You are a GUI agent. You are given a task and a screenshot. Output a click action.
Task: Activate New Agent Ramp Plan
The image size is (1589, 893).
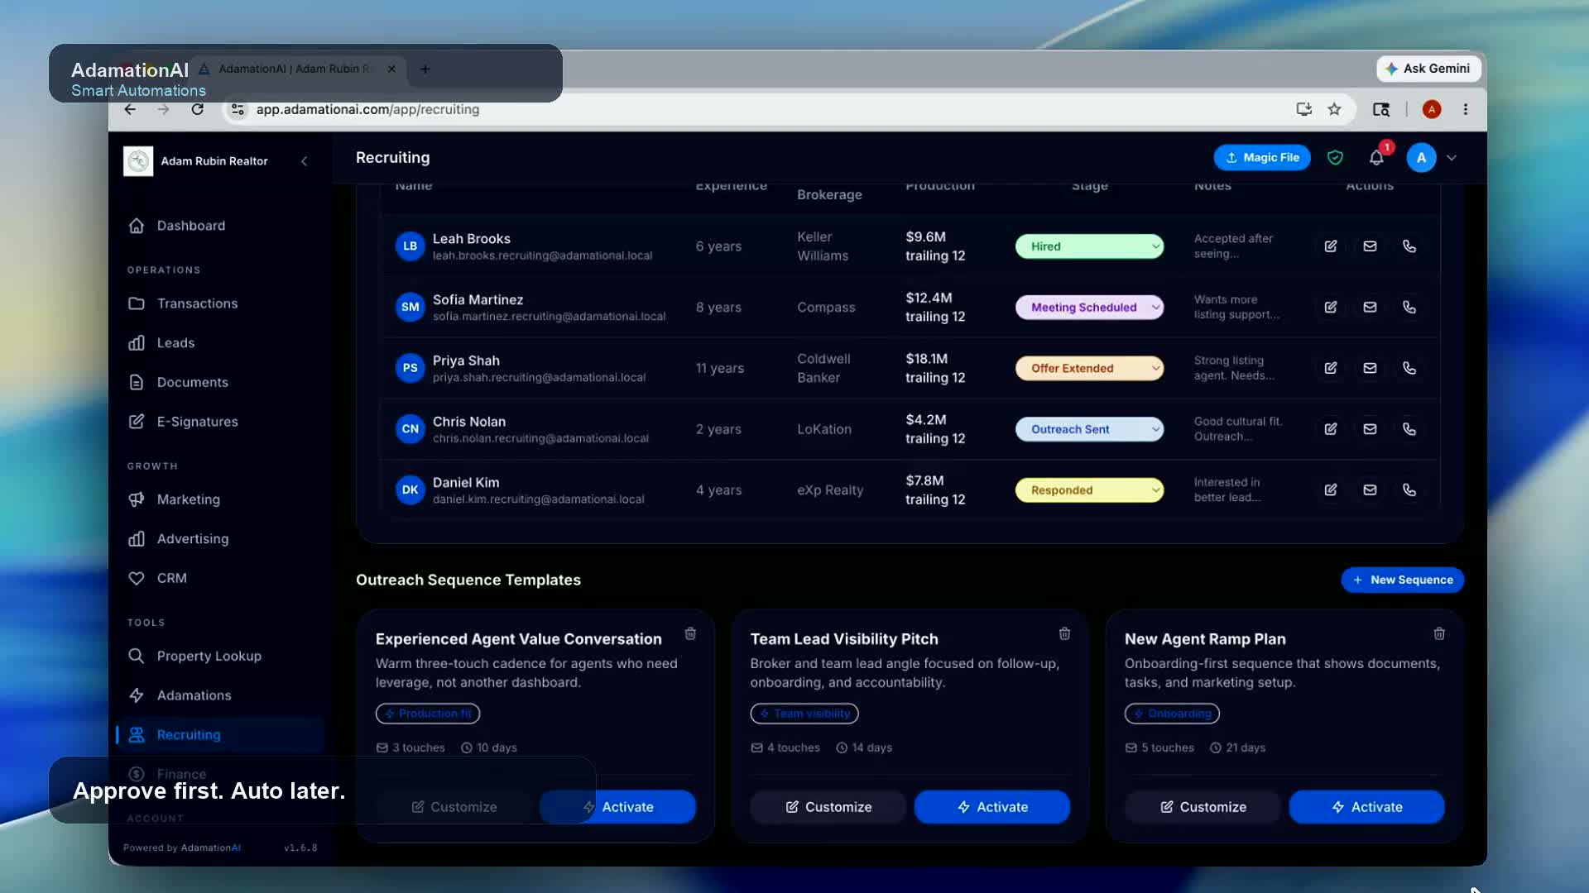click(x=1366, y=807)
